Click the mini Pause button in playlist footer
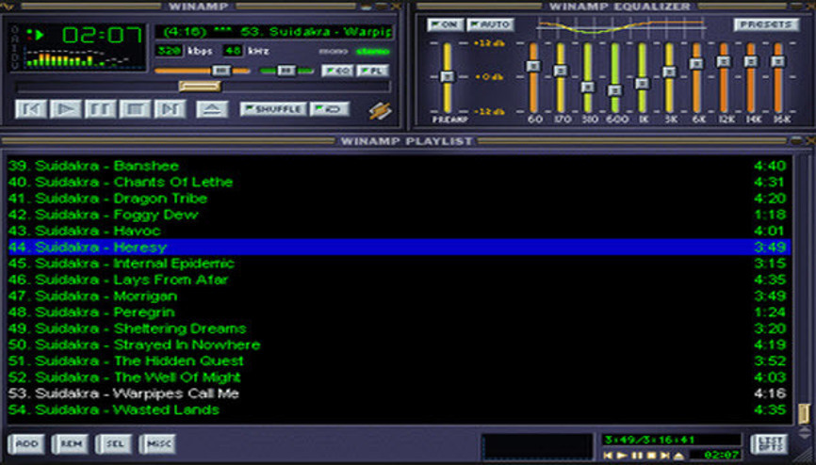This screenshot has width=816, height=465. 636,456
